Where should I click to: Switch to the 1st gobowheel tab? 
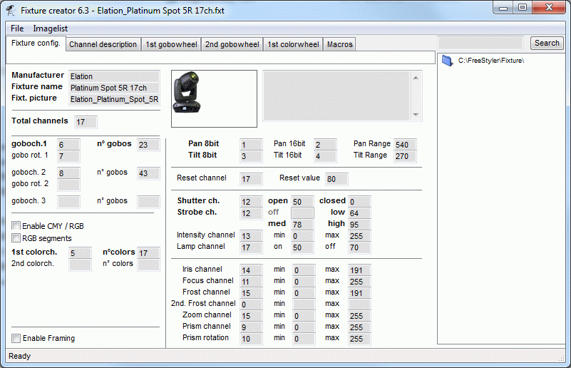(x=171, y=44)
